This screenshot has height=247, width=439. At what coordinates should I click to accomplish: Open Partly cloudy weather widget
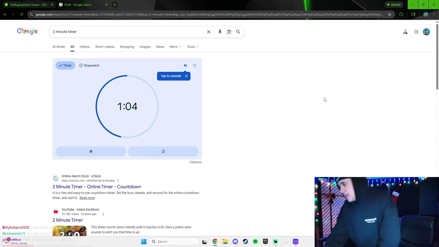pyautogui.click(x=15, y=242)
